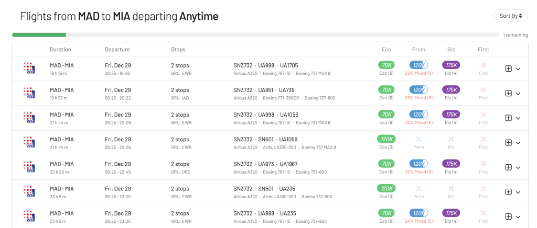Expand details for the UA1705 flight row

tap(518, 69)
